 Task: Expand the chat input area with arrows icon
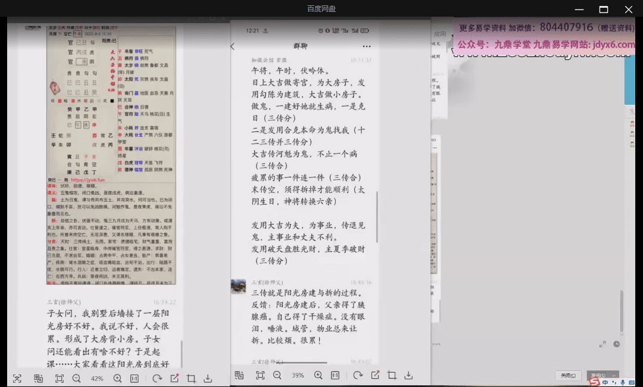pos(603,344)
